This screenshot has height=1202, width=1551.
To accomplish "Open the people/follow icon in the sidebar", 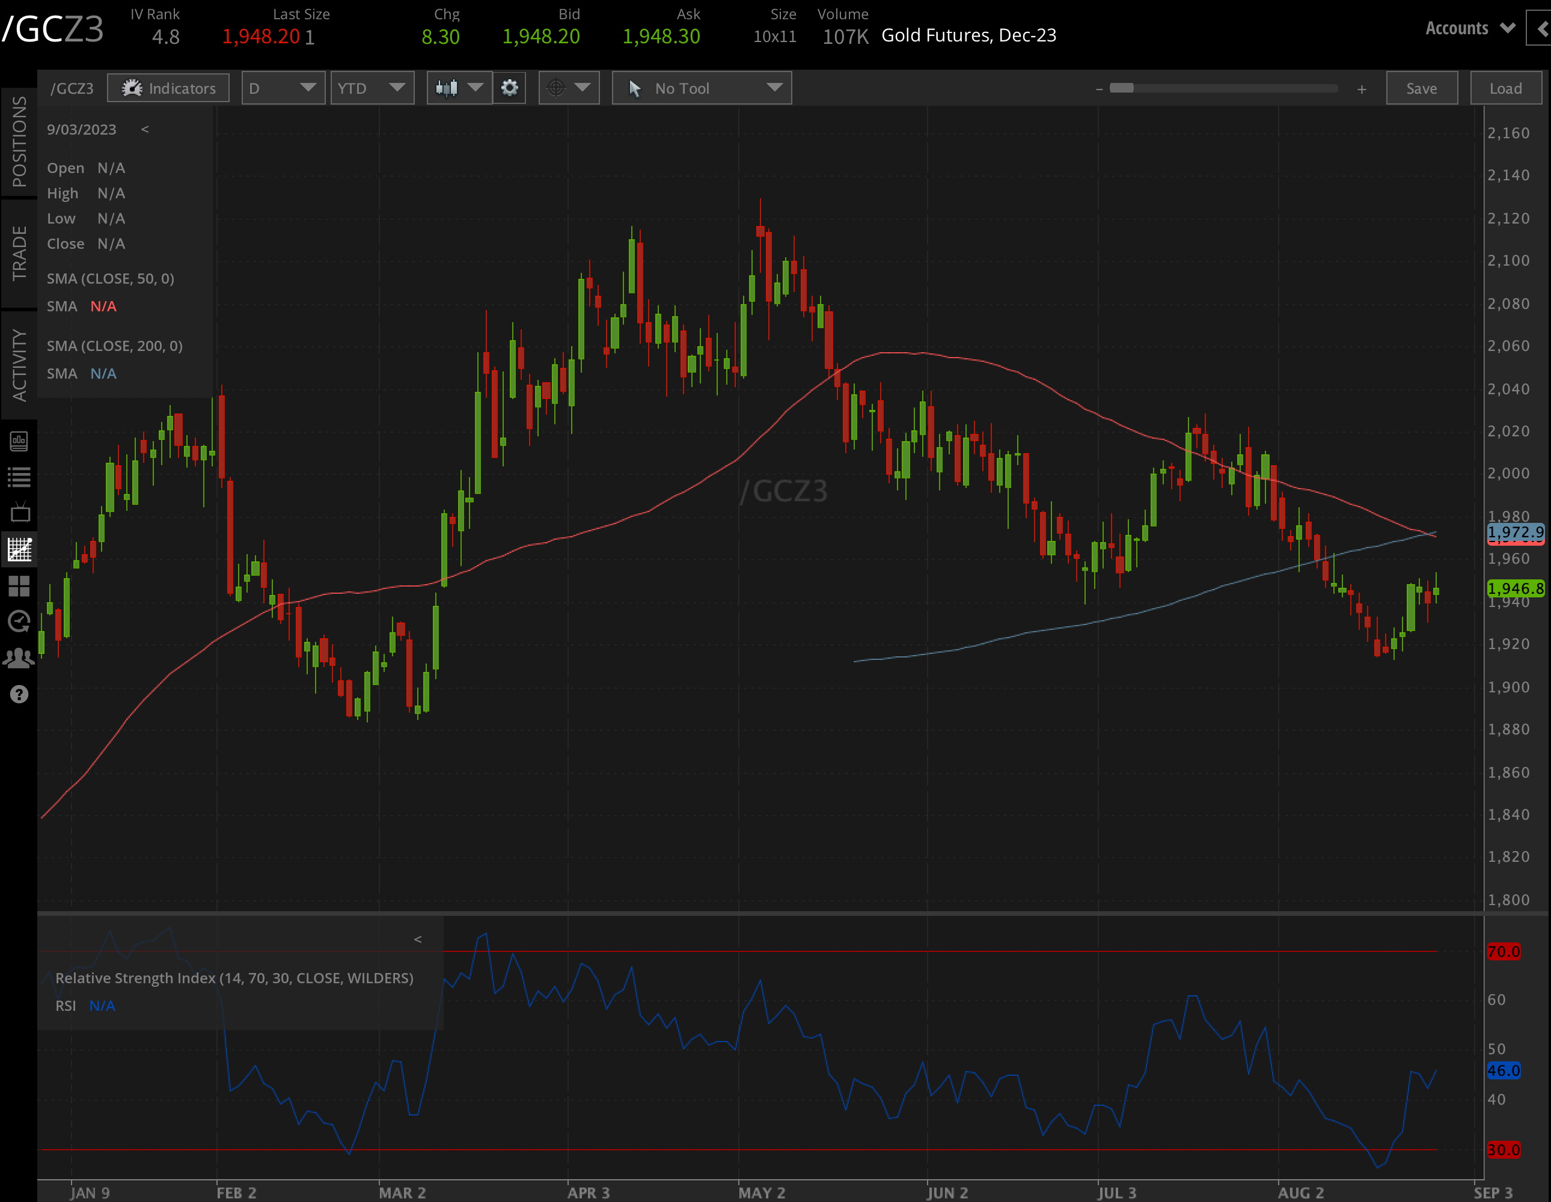I will [x=19, y=658].
